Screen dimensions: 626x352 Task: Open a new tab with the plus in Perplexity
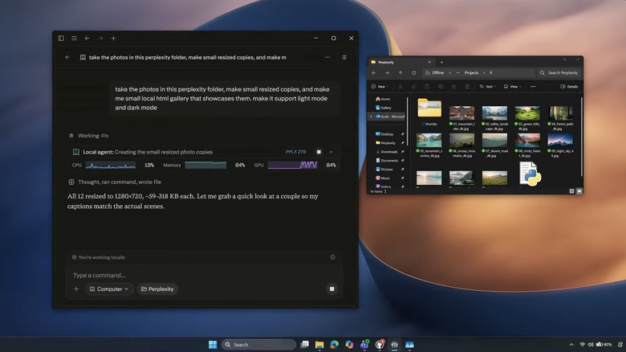113,38
